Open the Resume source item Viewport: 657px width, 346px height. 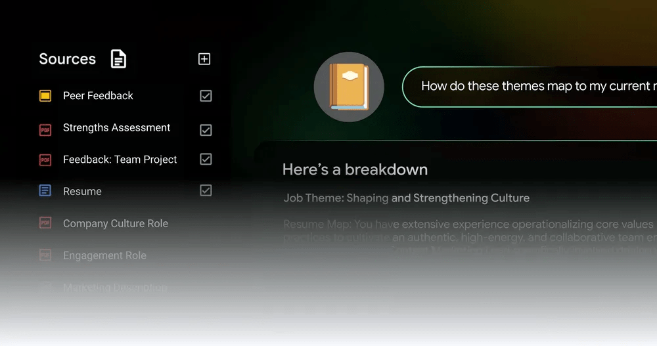point(82,192)
